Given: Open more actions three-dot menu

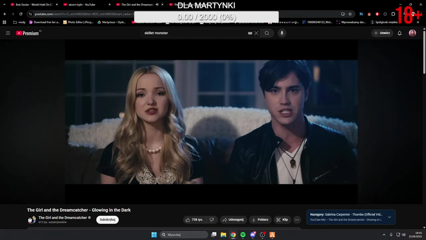Looking at the screenshot, I should click(x=297, y=220).
